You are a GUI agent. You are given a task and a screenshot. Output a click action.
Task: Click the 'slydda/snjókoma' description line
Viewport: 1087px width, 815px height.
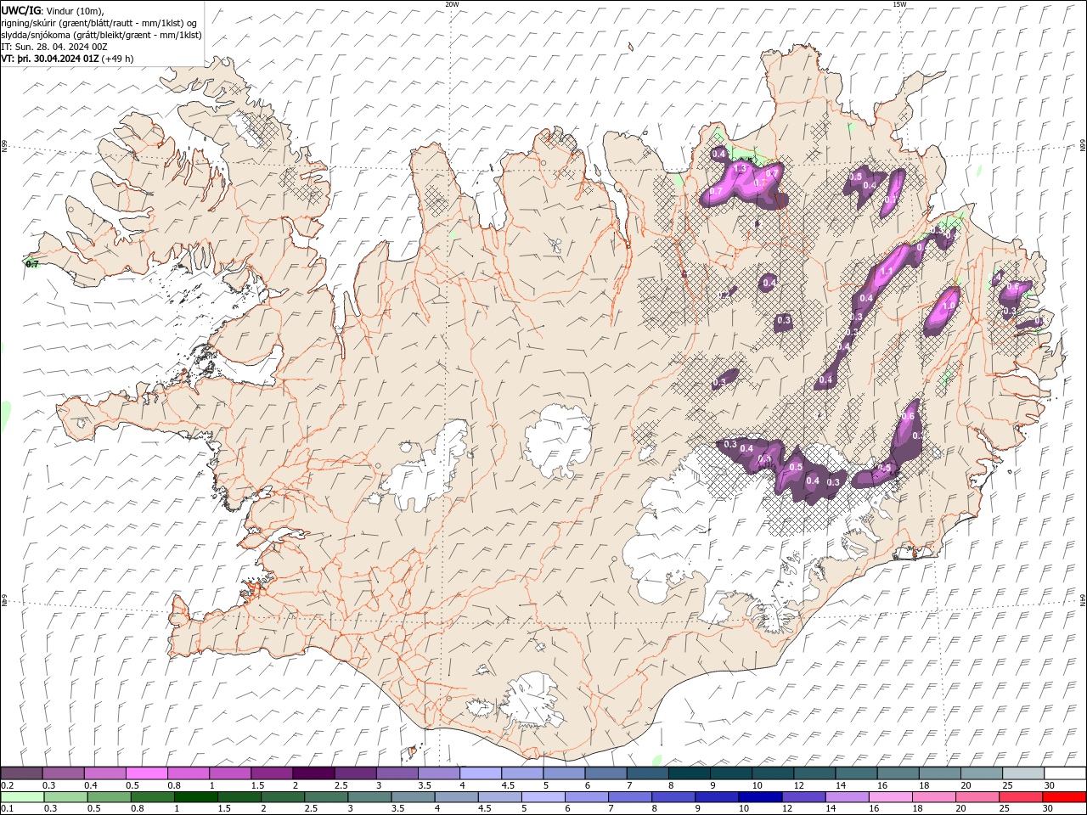coord(102,35)
